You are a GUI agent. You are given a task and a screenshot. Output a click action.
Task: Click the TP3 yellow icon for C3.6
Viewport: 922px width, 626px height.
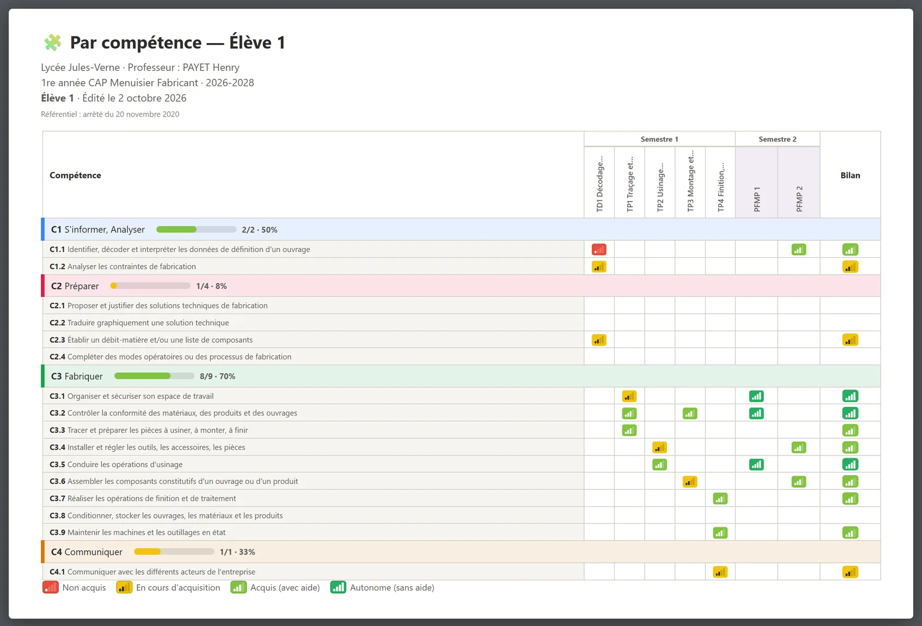690,482
